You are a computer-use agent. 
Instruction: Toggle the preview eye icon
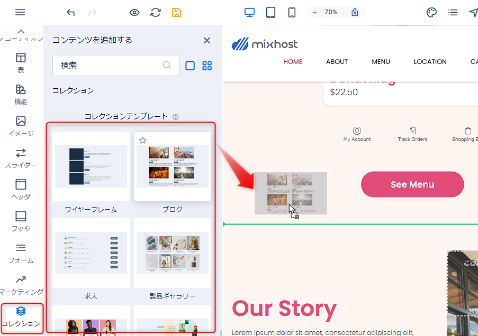point(134,12)
